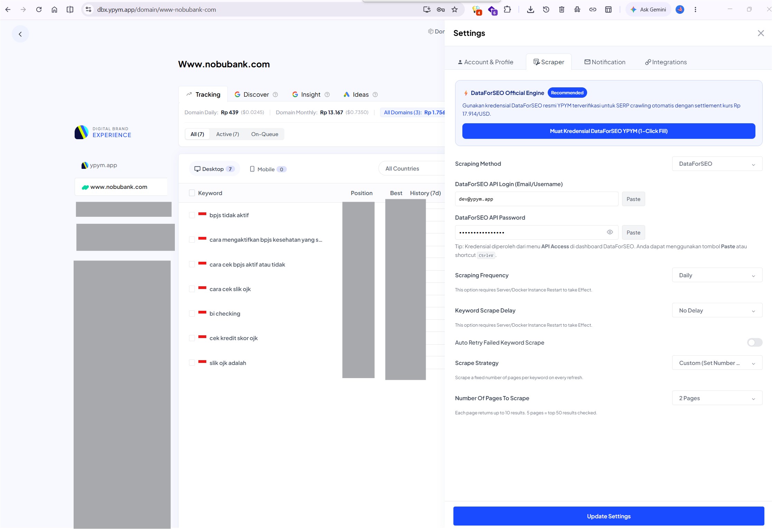Open Chrome three-dot menu

tap(695, 10)
